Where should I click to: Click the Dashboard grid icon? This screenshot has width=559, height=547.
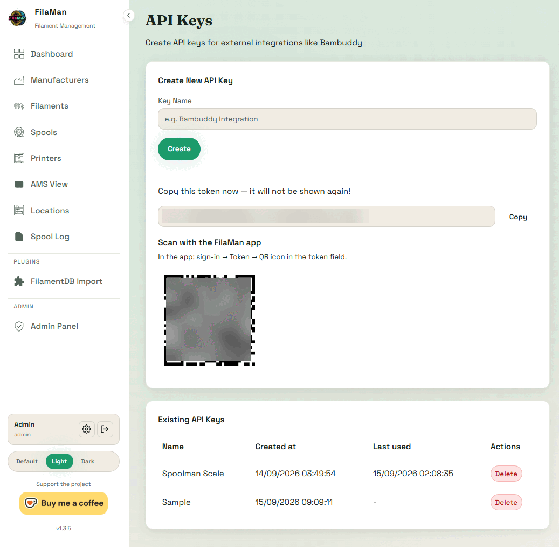click(19, 54)
